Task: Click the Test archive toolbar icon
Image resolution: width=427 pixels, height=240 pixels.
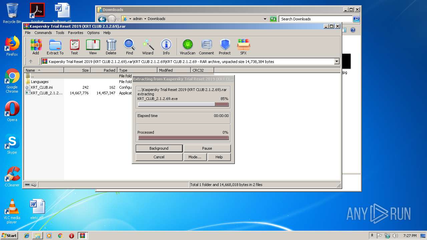Action: click(x=74, y=47)
